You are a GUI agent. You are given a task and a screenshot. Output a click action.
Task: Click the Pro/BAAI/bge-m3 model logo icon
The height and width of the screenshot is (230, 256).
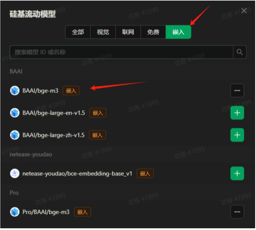click(15, 212)
